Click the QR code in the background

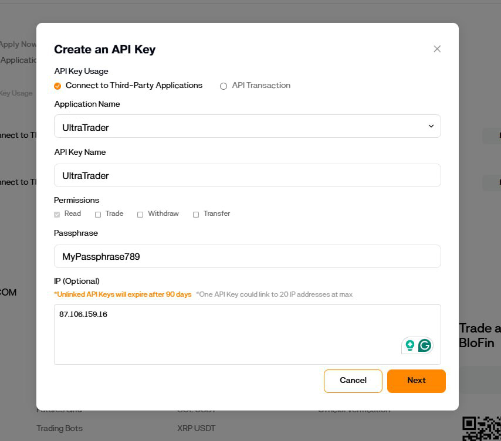click(481, 429)
